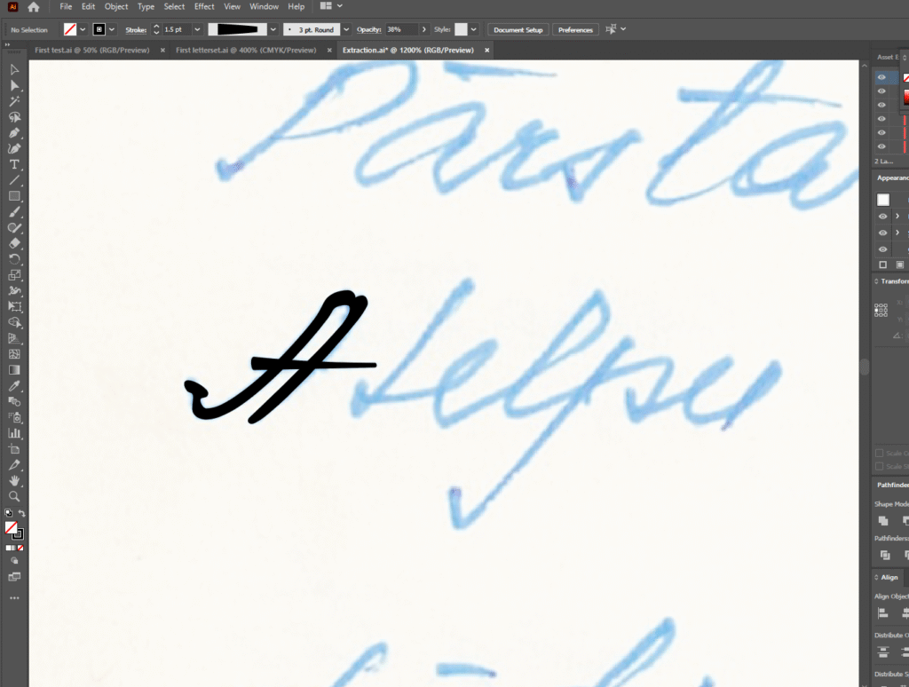Image resolution: width=909 pixels, height=687 pixels.
Task: Click the Zoom tool magnifier
Action: pyautogui.click(x=14, y=496)
